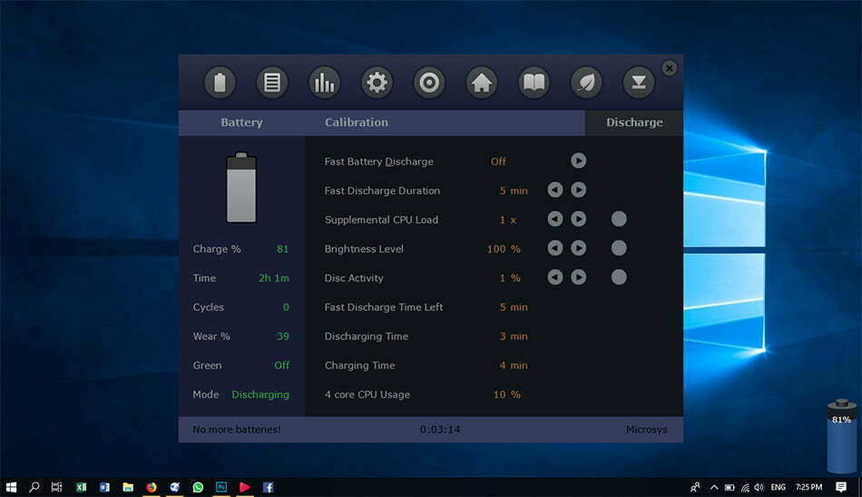Screen dimensions: 862x497
Task: Open taskbar search magnifier
Action: (34, 487)
